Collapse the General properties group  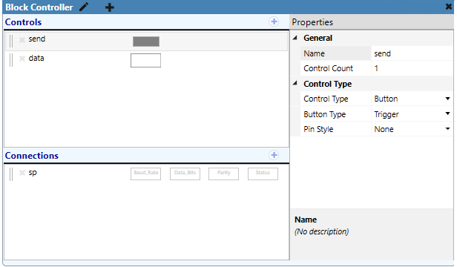[x=295, y=38]
